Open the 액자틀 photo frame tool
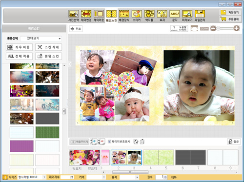The image size is (244, 182). point(149,16)
